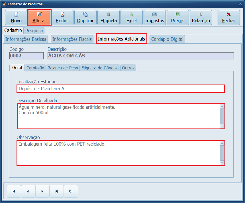Open the Impostos taxes window

coord(155,18)
